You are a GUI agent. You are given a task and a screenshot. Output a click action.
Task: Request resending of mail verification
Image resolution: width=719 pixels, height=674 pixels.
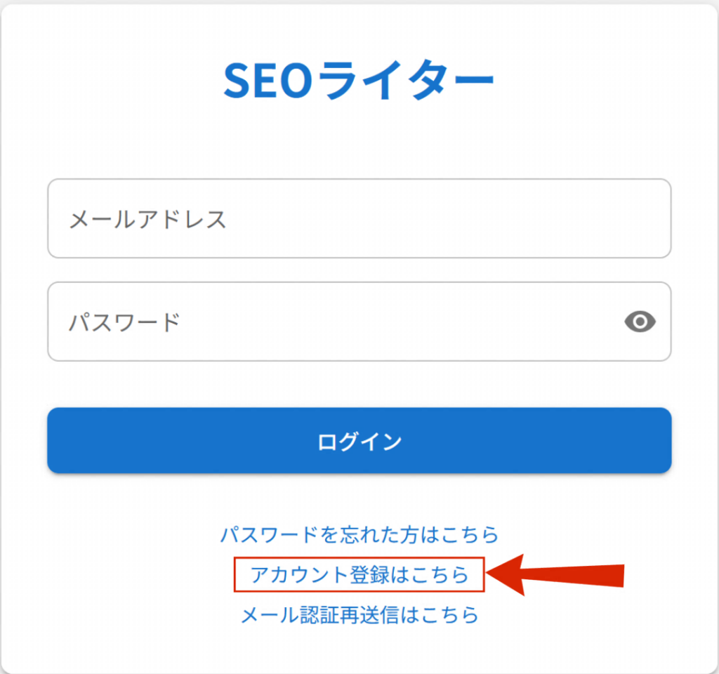coord(359,615)
